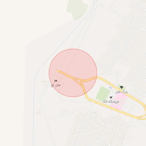Click the red highlighted circle's top edge
Viewport: 146px width, 146px height.
pos(73,49)
